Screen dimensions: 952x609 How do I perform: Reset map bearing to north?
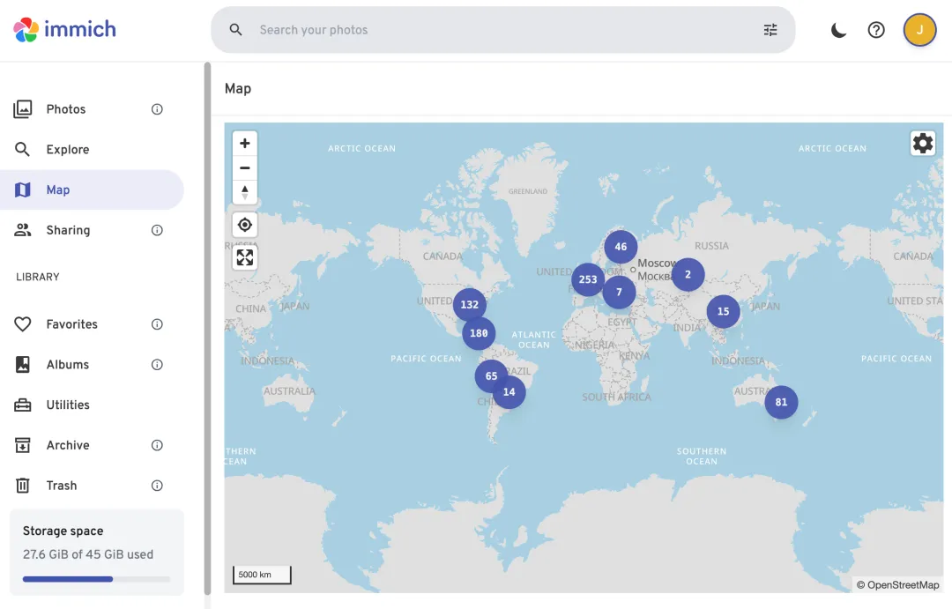pyautogui.click(x=245, y=192)
